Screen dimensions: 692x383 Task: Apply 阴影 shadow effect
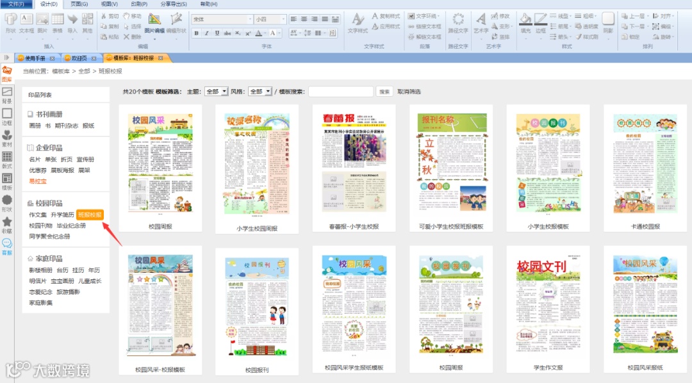(x=608, y=24)
